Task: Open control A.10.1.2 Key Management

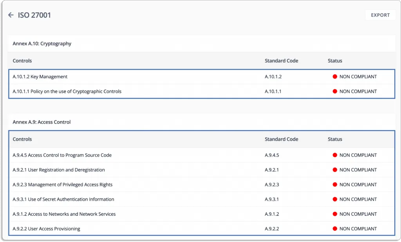Action: tap(40, 77)
